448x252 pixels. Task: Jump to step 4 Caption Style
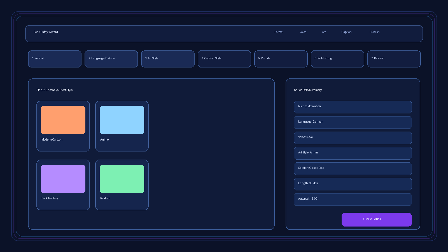tap(224, 59)
